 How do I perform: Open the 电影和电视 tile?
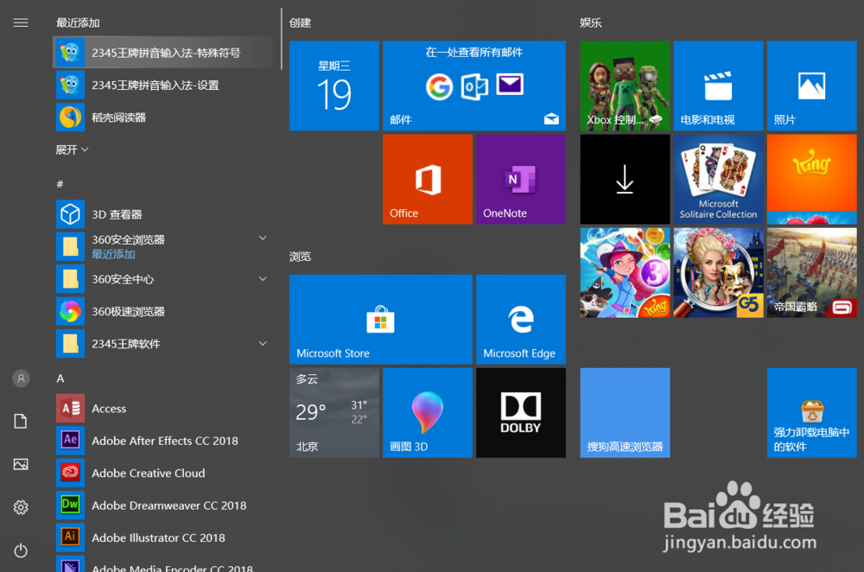718,86
